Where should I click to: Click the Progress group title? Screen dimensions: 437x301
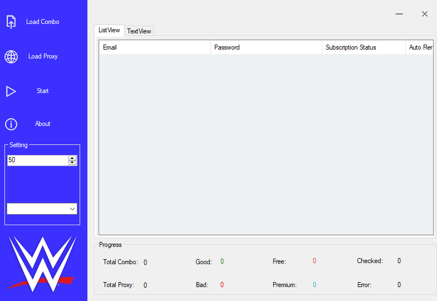(110, 245)
